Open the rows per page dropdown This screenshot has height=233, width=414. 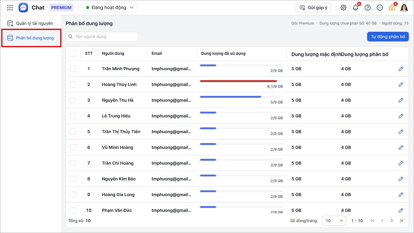tap(334, 221)
